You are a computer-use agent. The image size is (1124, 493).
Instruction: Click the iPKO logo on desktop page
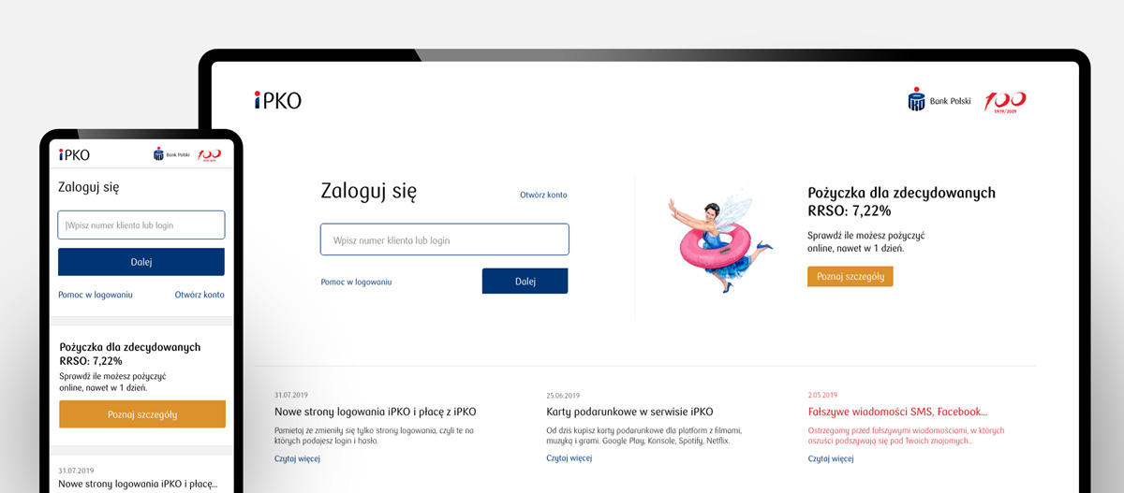tap(277, 100)
